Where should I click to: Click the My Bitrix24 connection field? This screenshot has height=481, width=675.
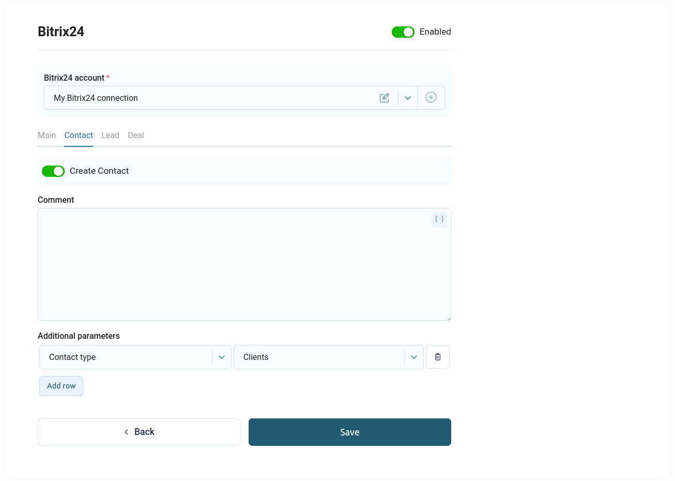(x=207, y=98)
